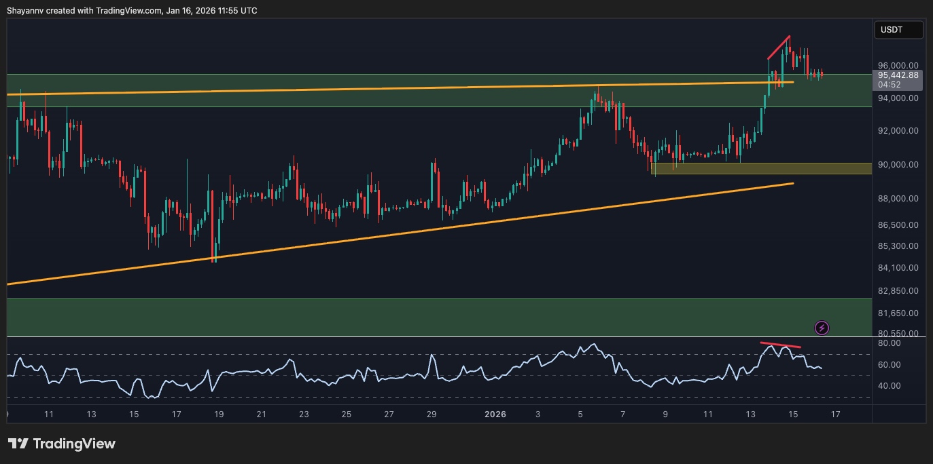Click the 60.00 level on RSI scale
Image resolution: width=933 pixels, height=464 pixels.
[x=890, y=365]
